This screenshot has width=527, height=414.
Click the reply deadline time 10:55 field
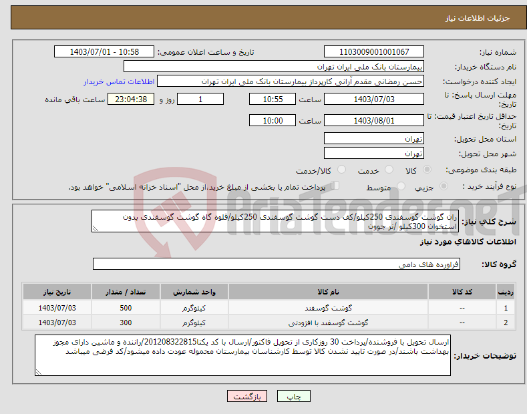(273, 99)
